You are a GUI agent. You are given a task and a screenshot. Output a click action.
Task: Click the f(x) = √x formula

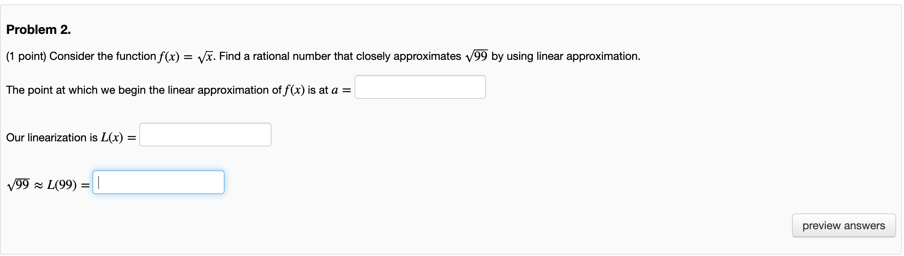pyautogui.click(x=186, y=57)
